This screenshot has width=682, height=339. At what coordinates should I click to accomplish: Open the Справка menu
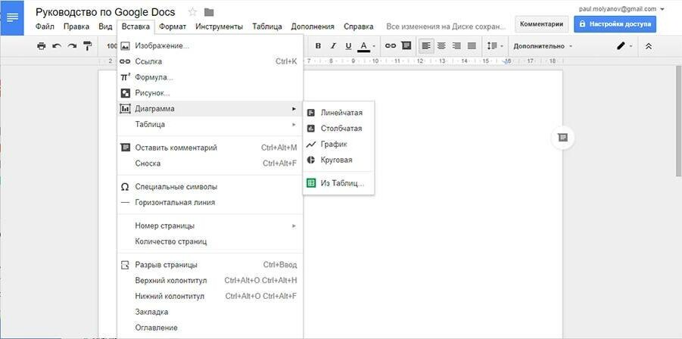coord(358,26)
